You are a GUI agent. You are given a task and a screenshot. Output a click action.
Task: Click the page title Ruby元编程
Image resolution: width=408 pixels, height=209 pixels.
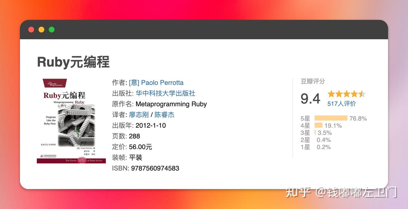click(x=73, y=62)
